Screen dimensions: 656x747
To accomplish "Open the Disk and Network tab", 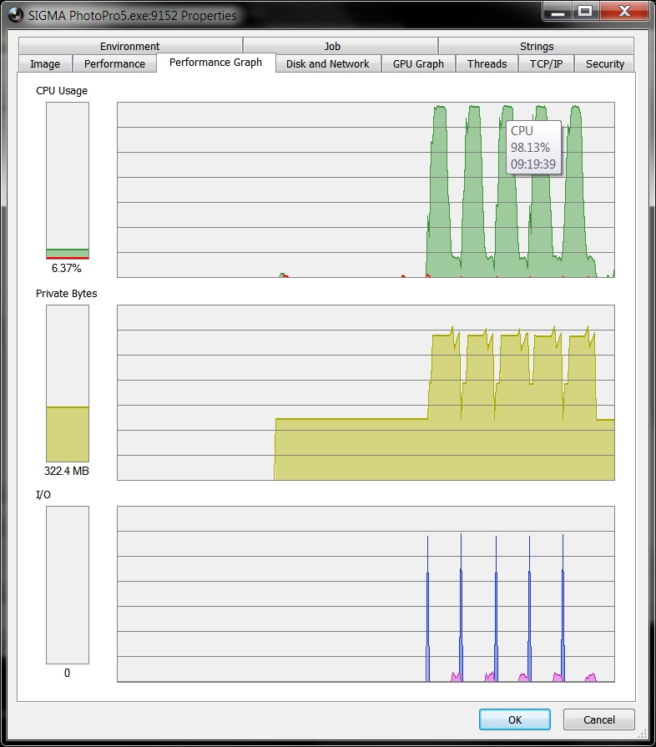I will 328,63.
